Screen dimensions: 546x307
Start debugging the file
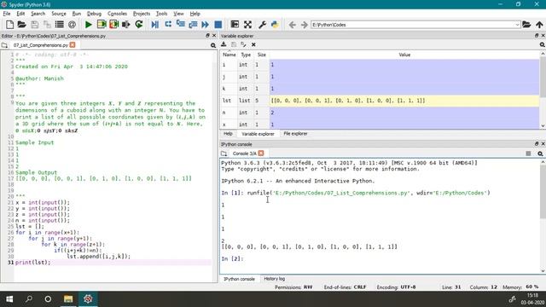point(155,25)
